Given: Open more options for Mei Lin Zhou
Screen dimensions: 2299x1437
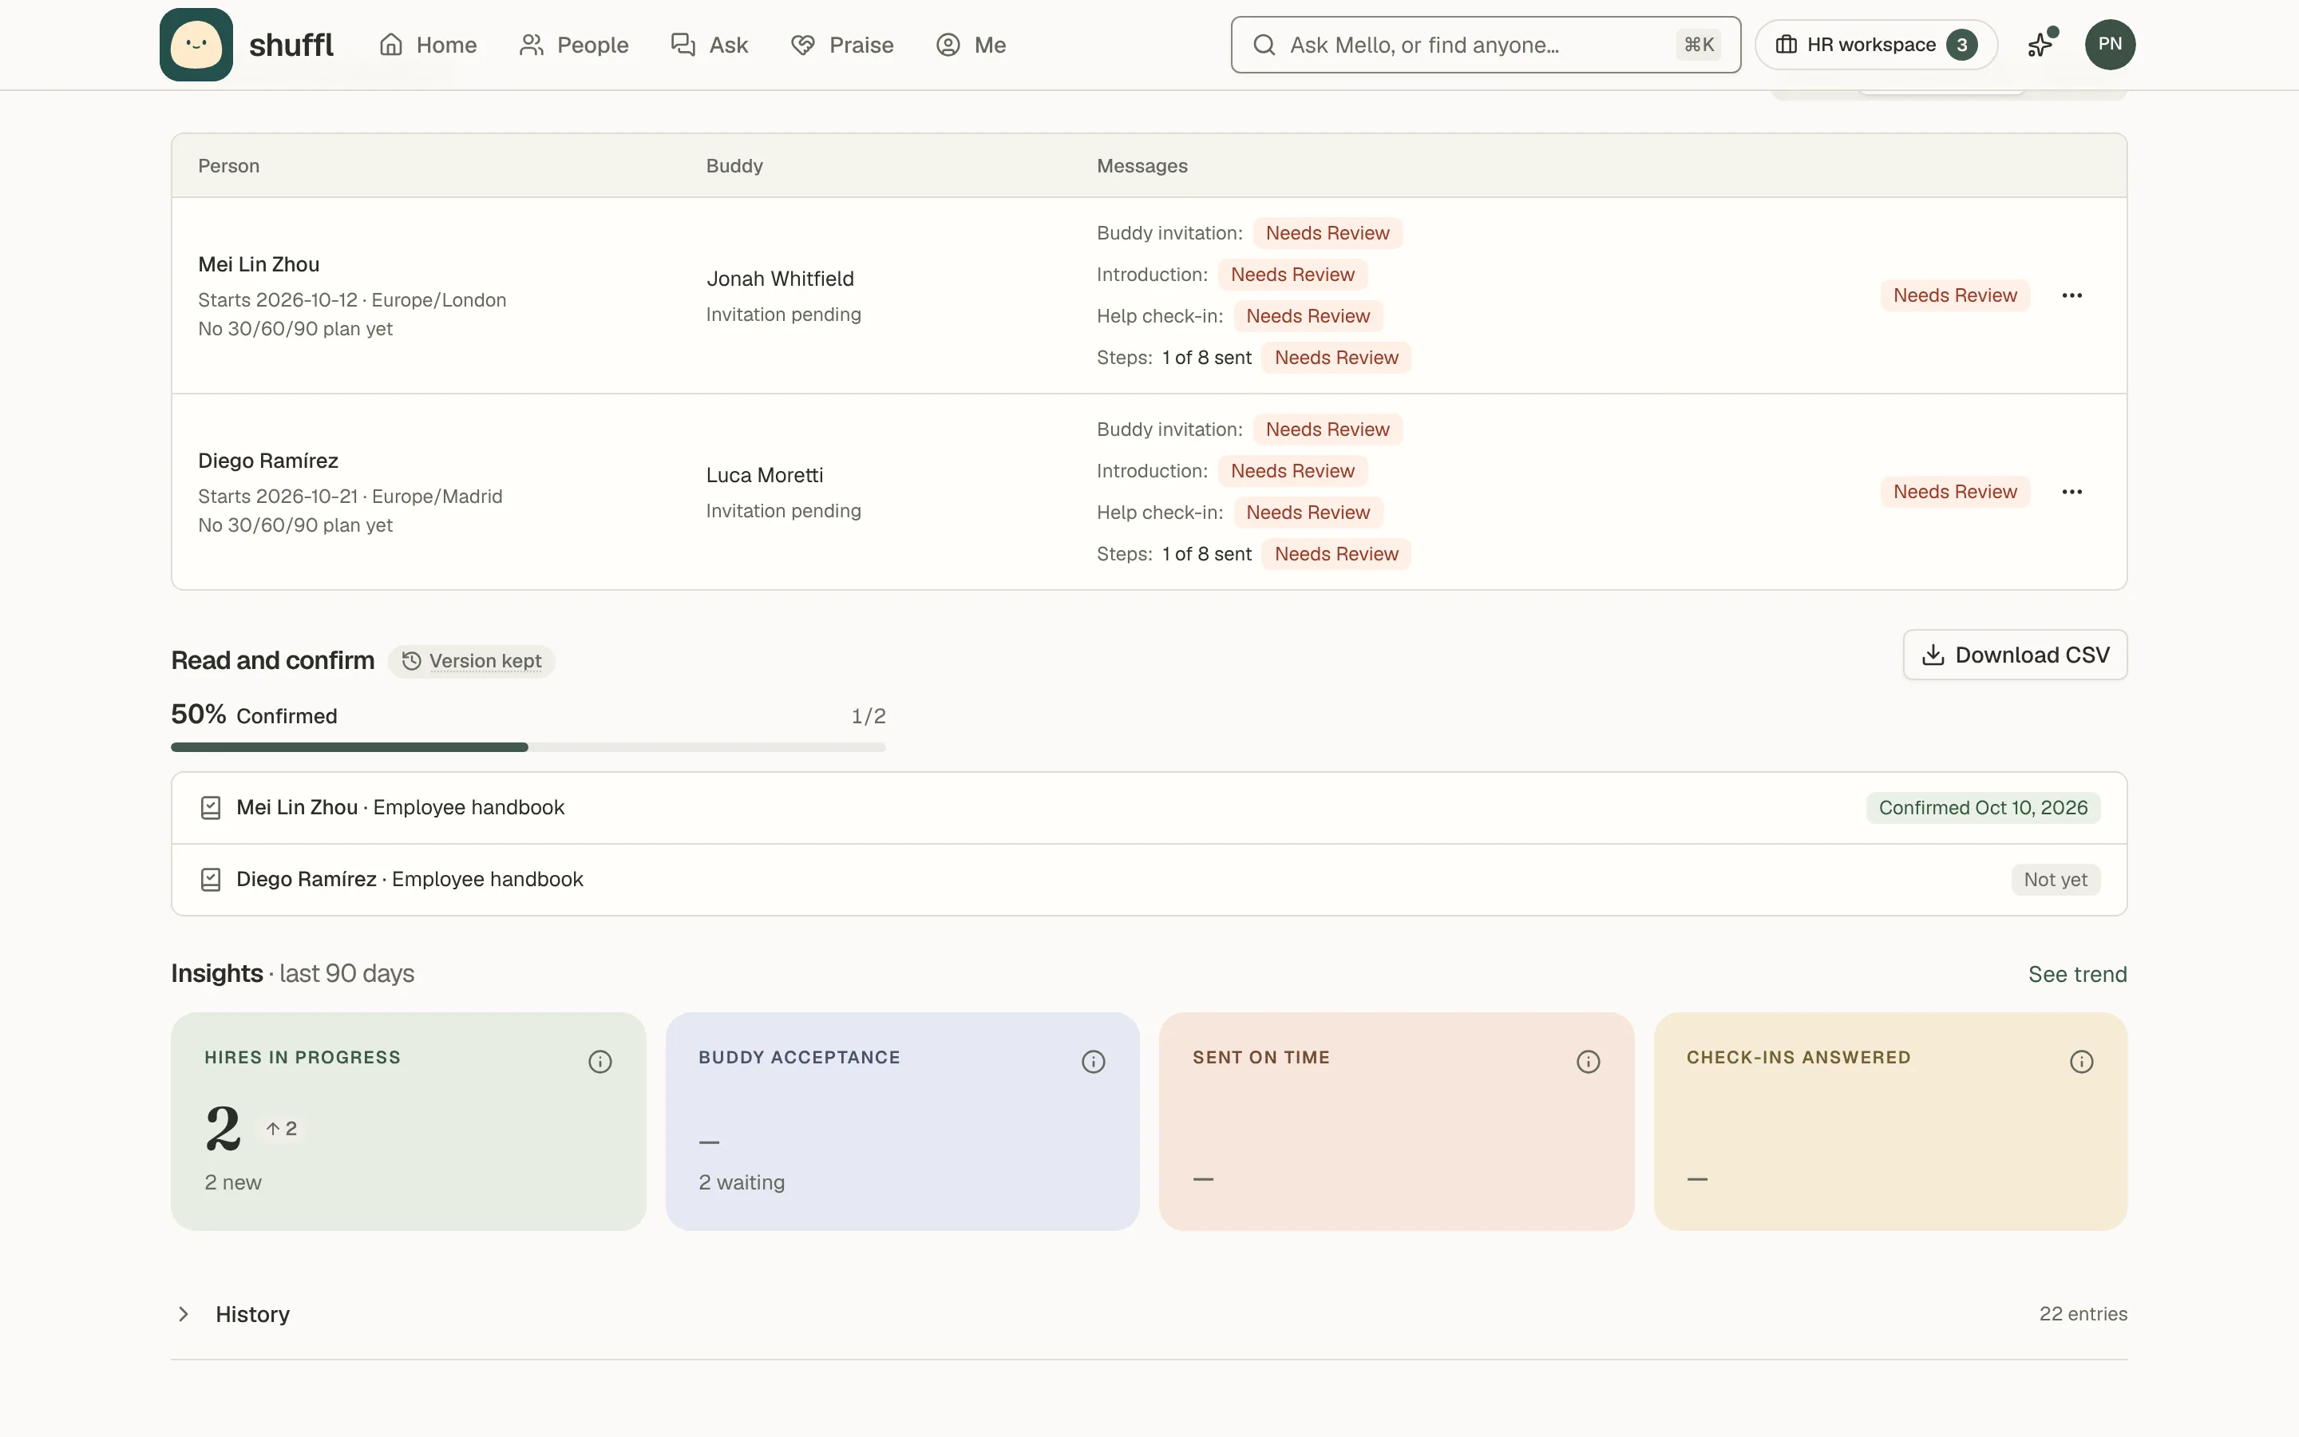Looking at the screenshot, I should pyautogui.click(x=2072, y=295).
